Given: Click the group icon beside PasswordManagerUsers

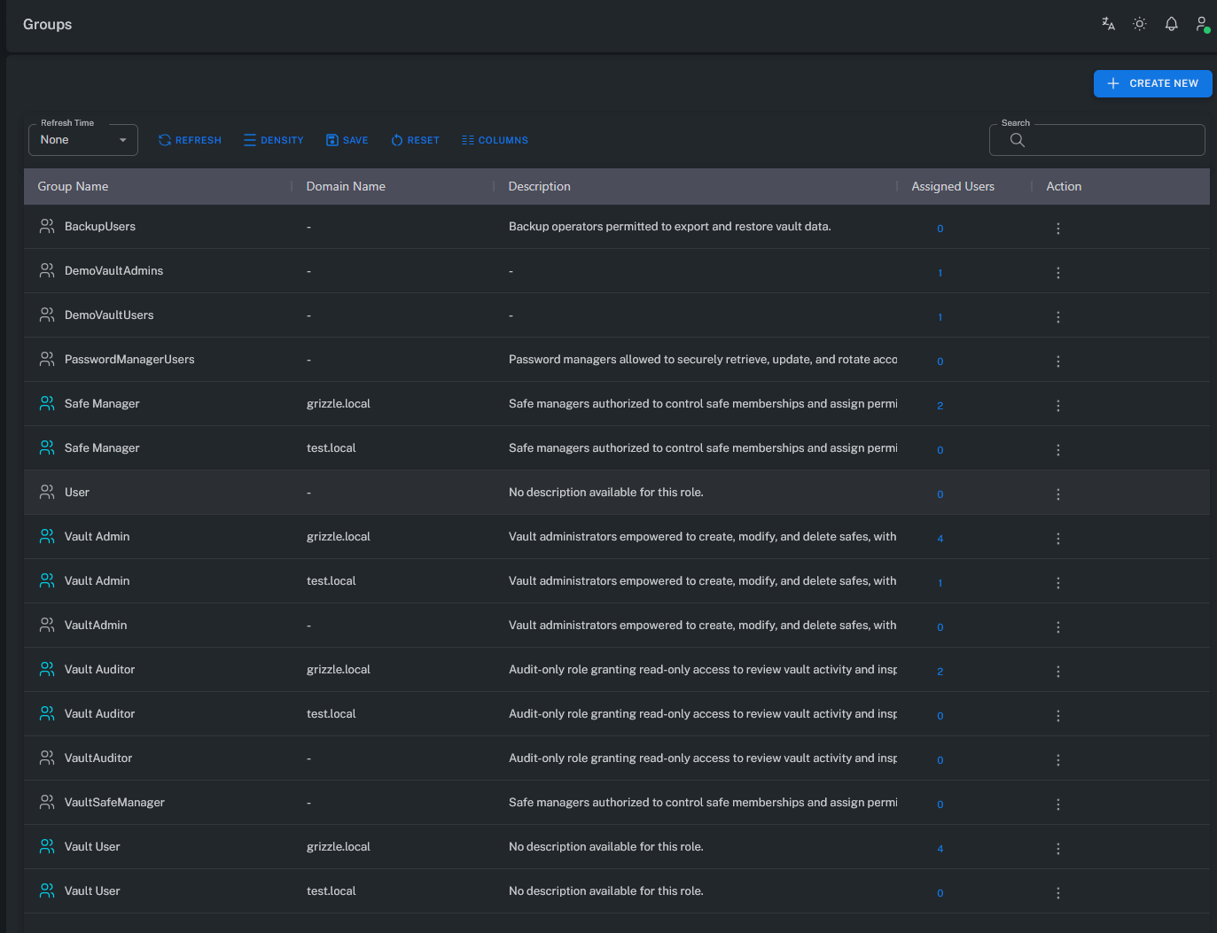Looking at the screenshot, I should [x=47, y=359].
